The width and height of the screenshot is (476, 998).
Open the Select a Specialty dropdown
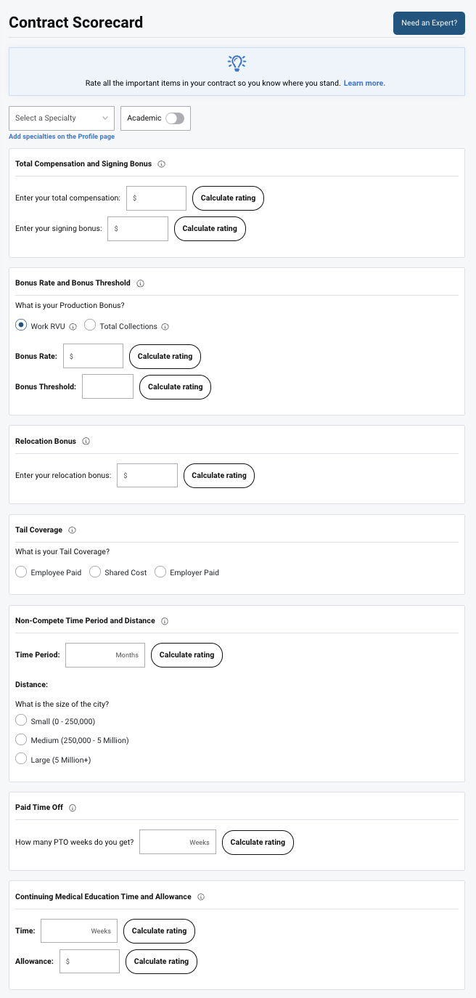(62, 118)
